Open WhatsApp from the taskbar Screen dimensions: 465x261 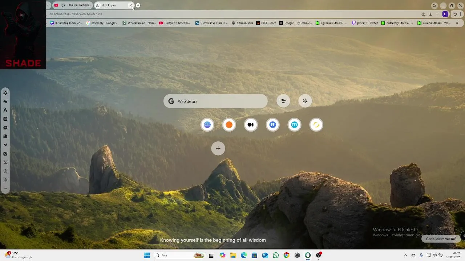click(276, 255)
